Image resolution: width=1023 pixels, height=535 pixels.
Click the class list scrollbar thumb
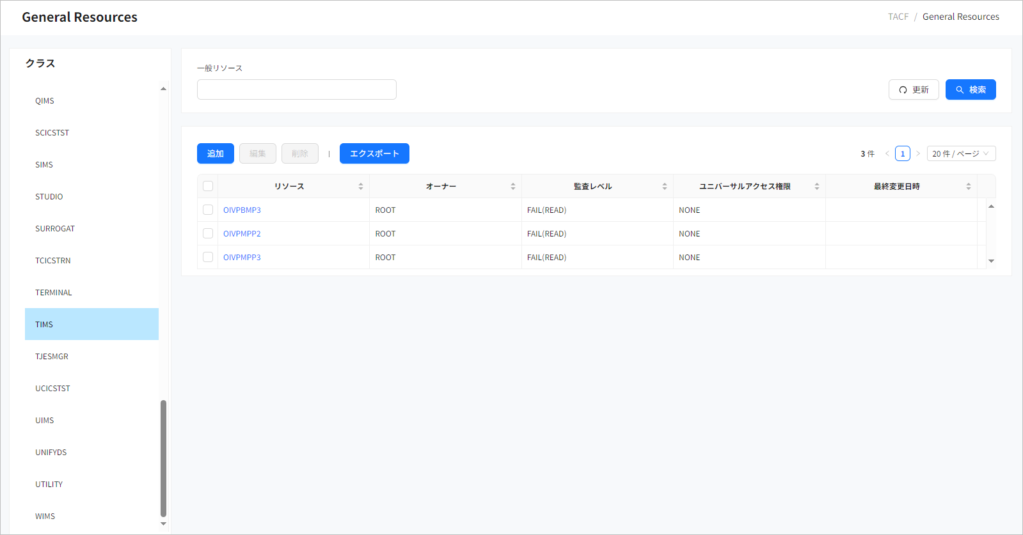(x=163, y=458)
